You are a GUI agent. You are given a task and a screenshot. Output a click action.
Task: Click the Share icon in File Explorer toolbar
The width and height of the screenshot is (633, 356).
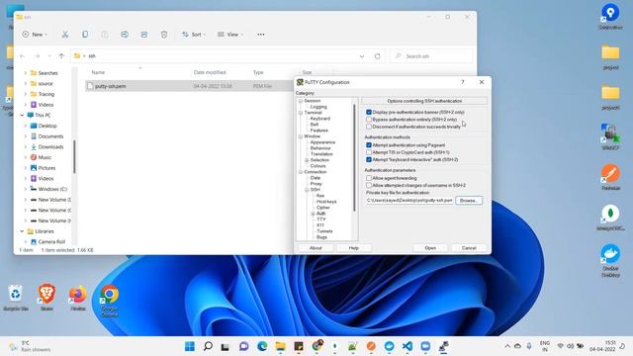(144, 35)
